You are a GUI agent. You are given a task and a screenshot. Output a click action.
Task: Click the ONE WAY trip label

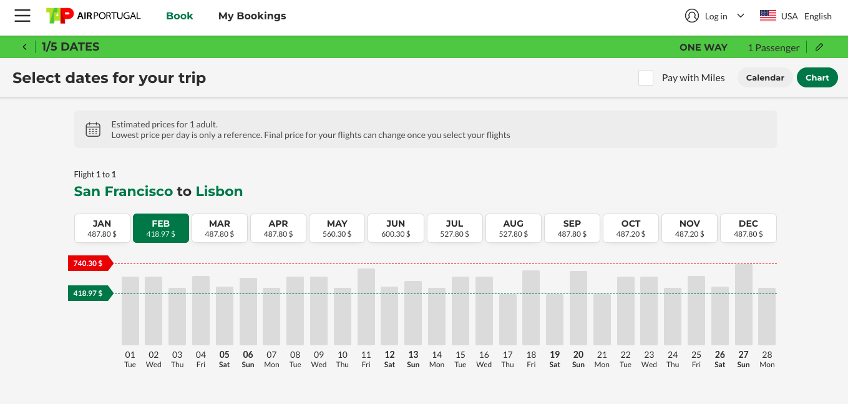703,47
